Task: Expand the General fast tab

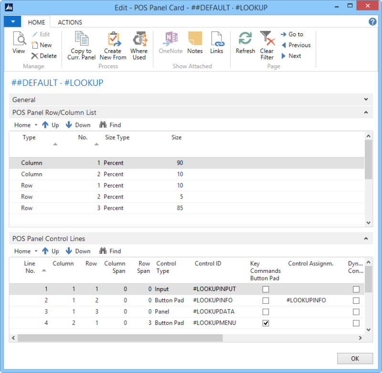Action: [x=366, y=99]
